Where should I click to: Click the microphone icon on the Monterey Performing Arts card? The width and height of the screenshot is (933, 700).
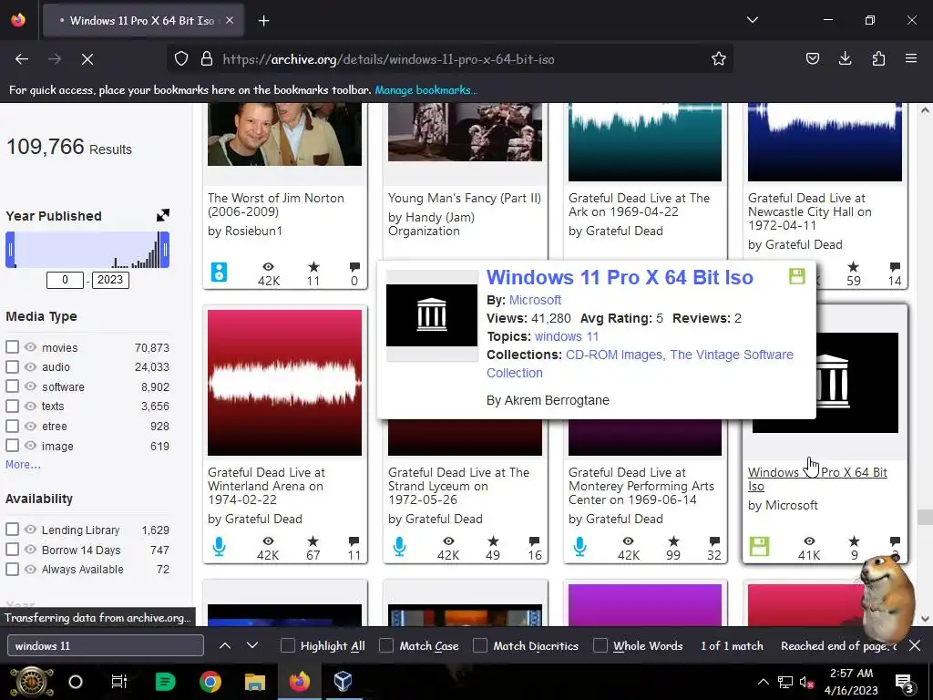pyautogui.click(x=579, y=547)
